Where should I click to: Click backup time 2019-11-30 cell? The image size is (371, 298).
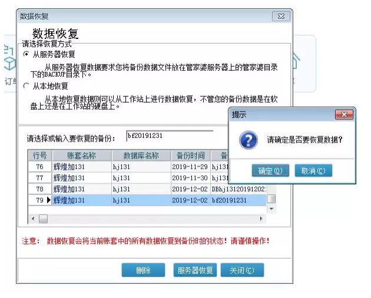click(x=190, y=178)
